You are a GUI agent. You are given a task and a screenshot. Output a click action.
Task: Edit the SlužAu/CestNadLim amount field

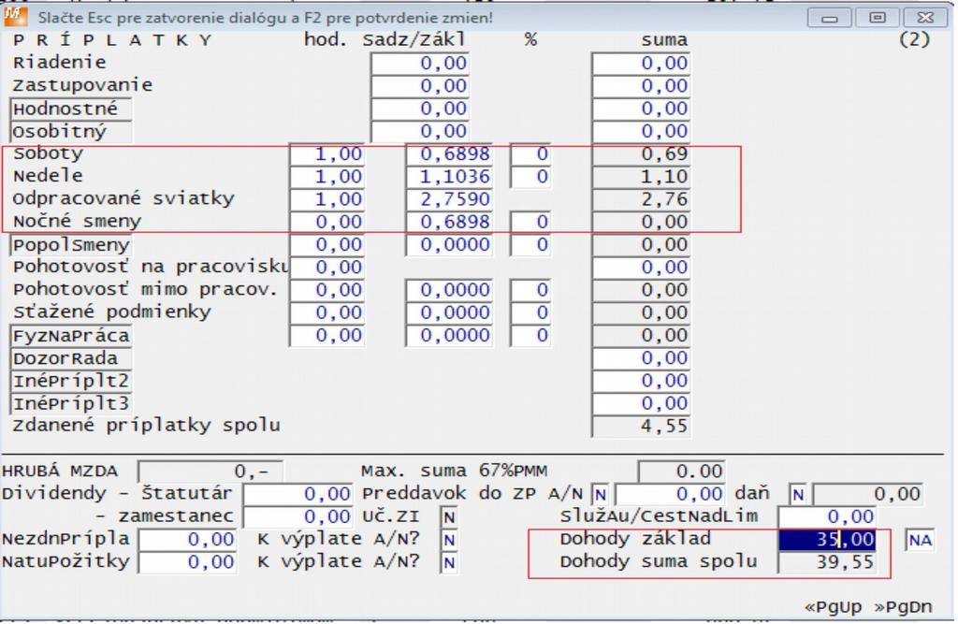pos(827,516)
